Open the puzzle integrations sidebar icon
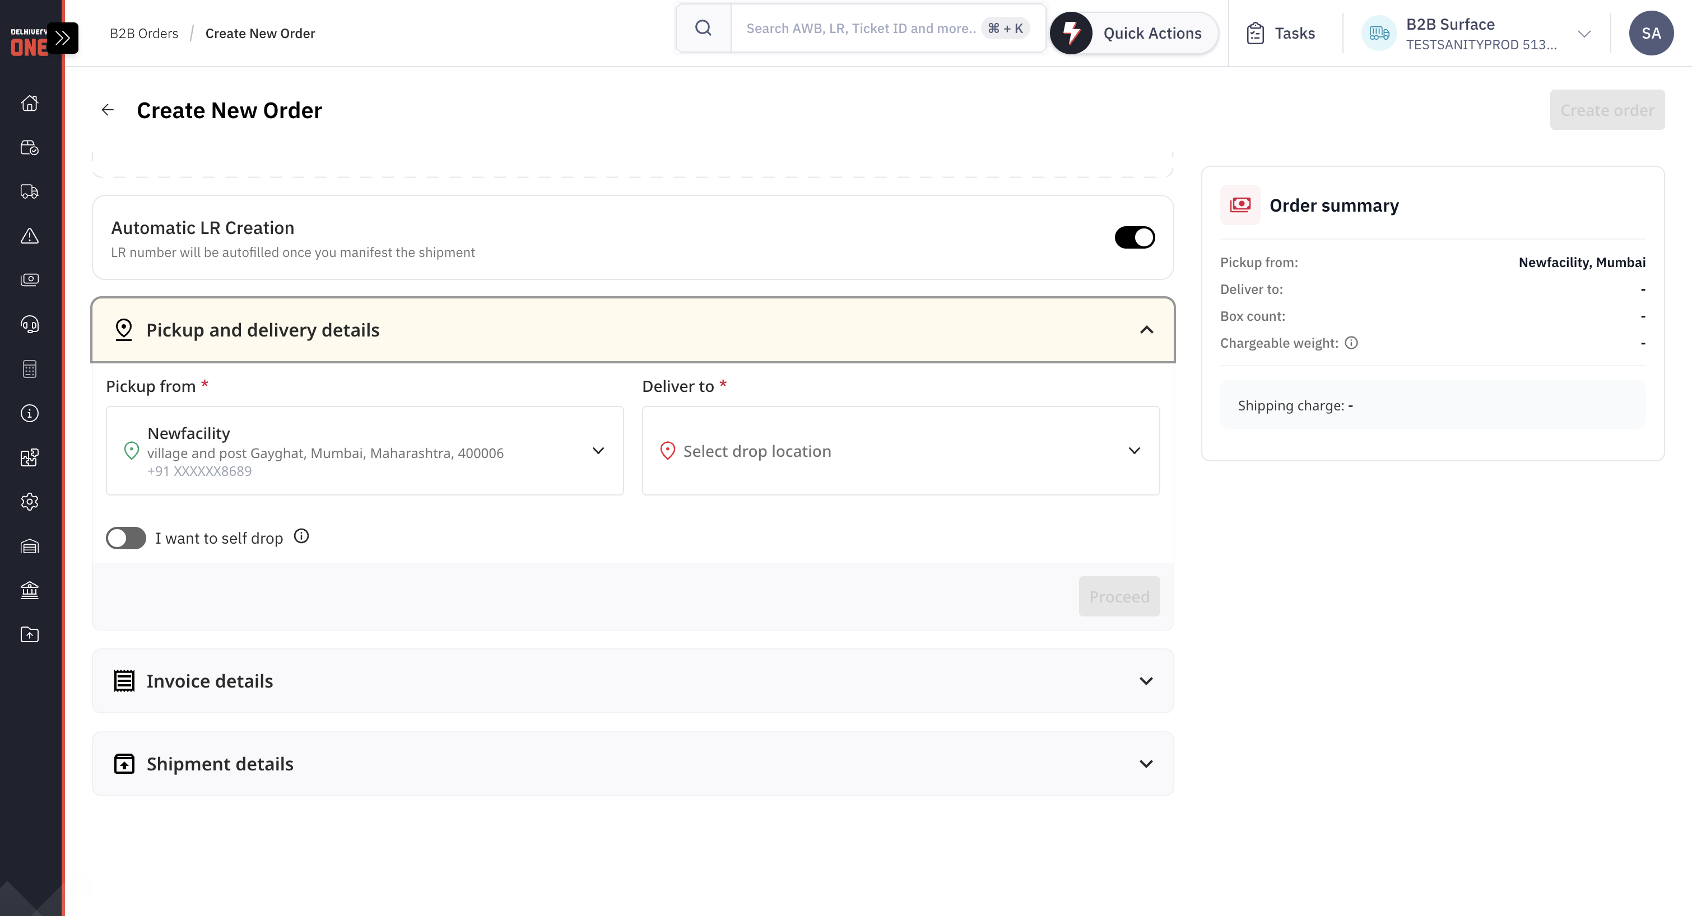1692x916 pixels. pyautogui.click(x=30, y=457)
